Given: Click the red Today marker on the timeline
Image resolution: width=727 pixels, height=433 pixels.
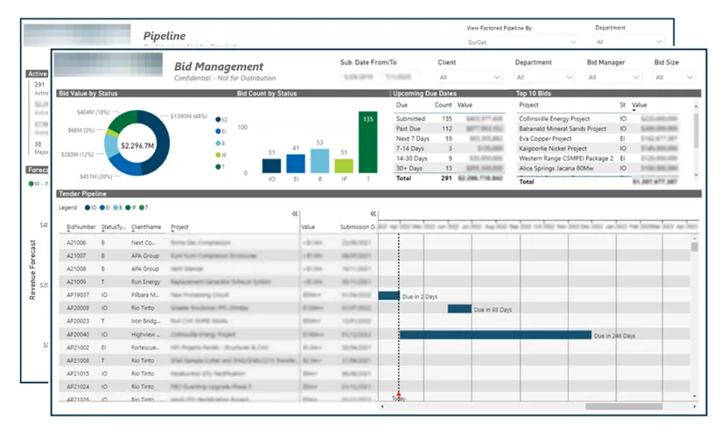Looking at the screenshot, I should [399, 394].
